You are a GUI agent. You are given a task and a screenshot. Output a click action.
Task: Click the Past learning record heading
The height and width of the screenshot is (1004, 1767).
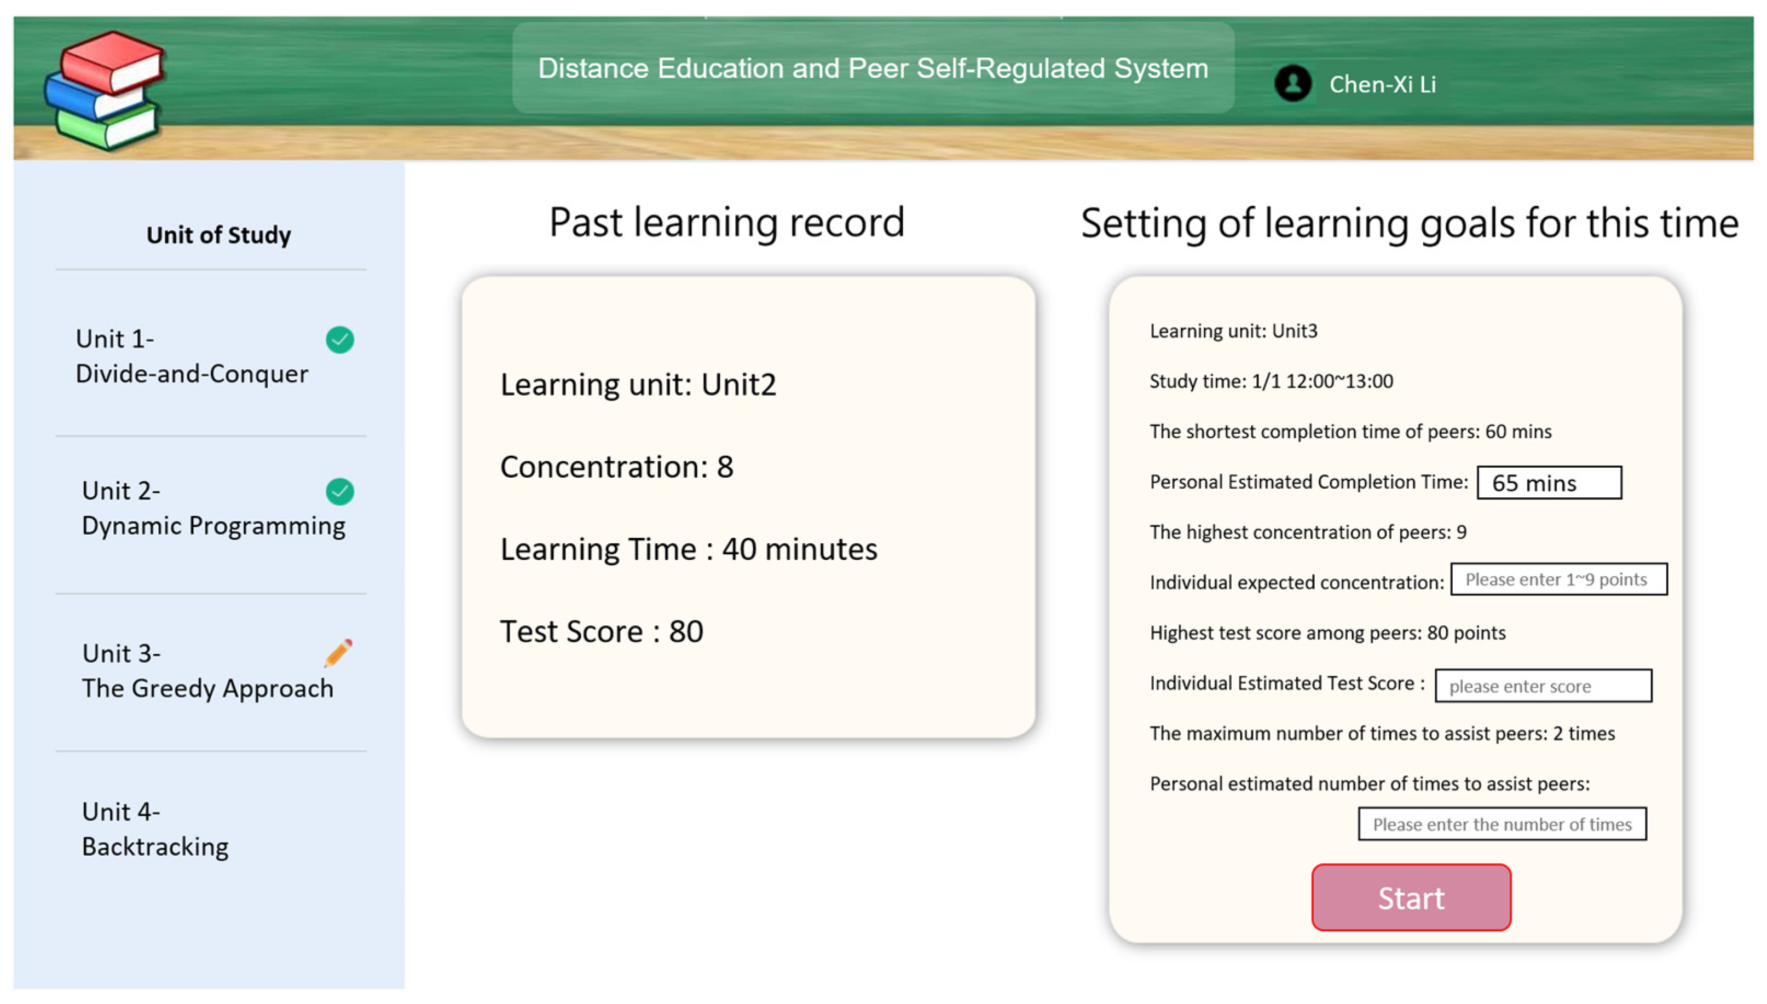click(725, 222)
